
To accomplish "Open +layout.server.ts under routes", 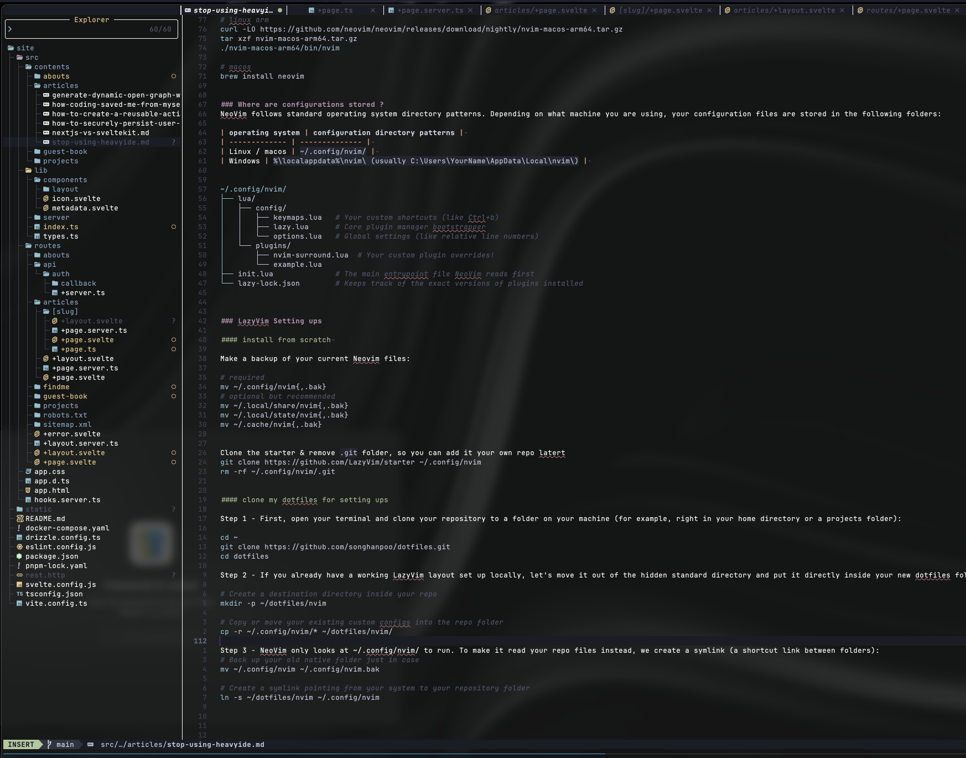I will [x=81, y=444].
